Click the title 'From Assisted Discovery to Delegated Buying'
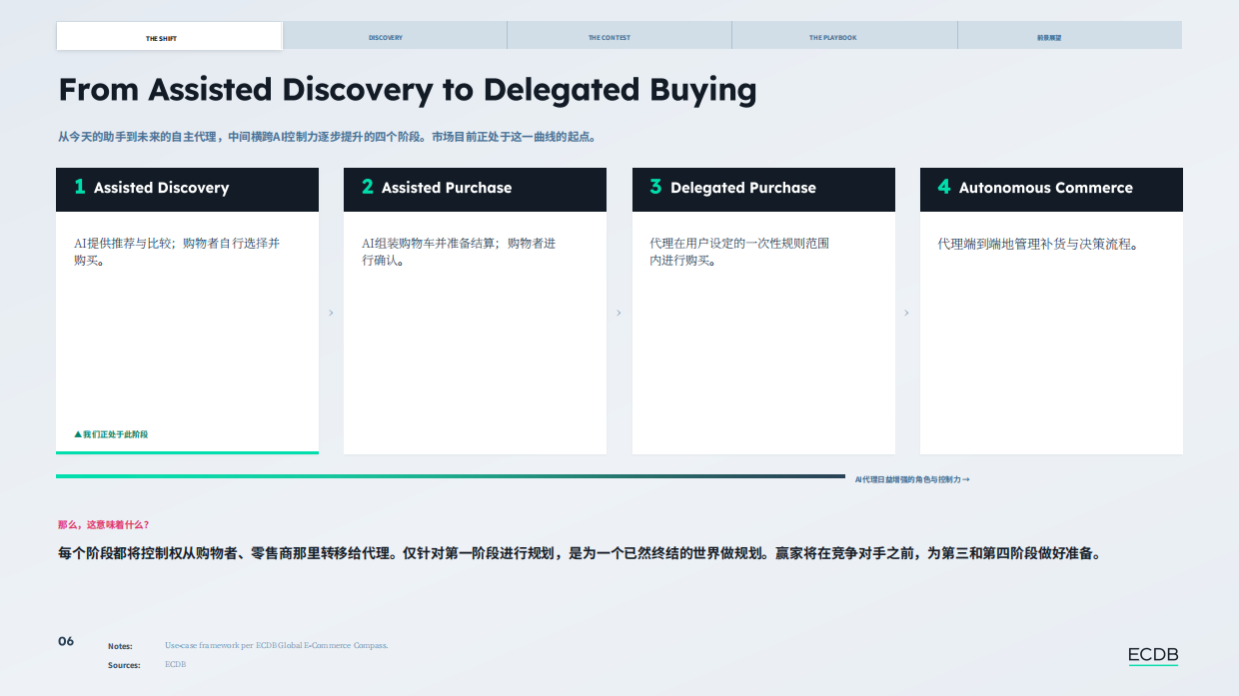1239x696 pixels. [408, 90]
